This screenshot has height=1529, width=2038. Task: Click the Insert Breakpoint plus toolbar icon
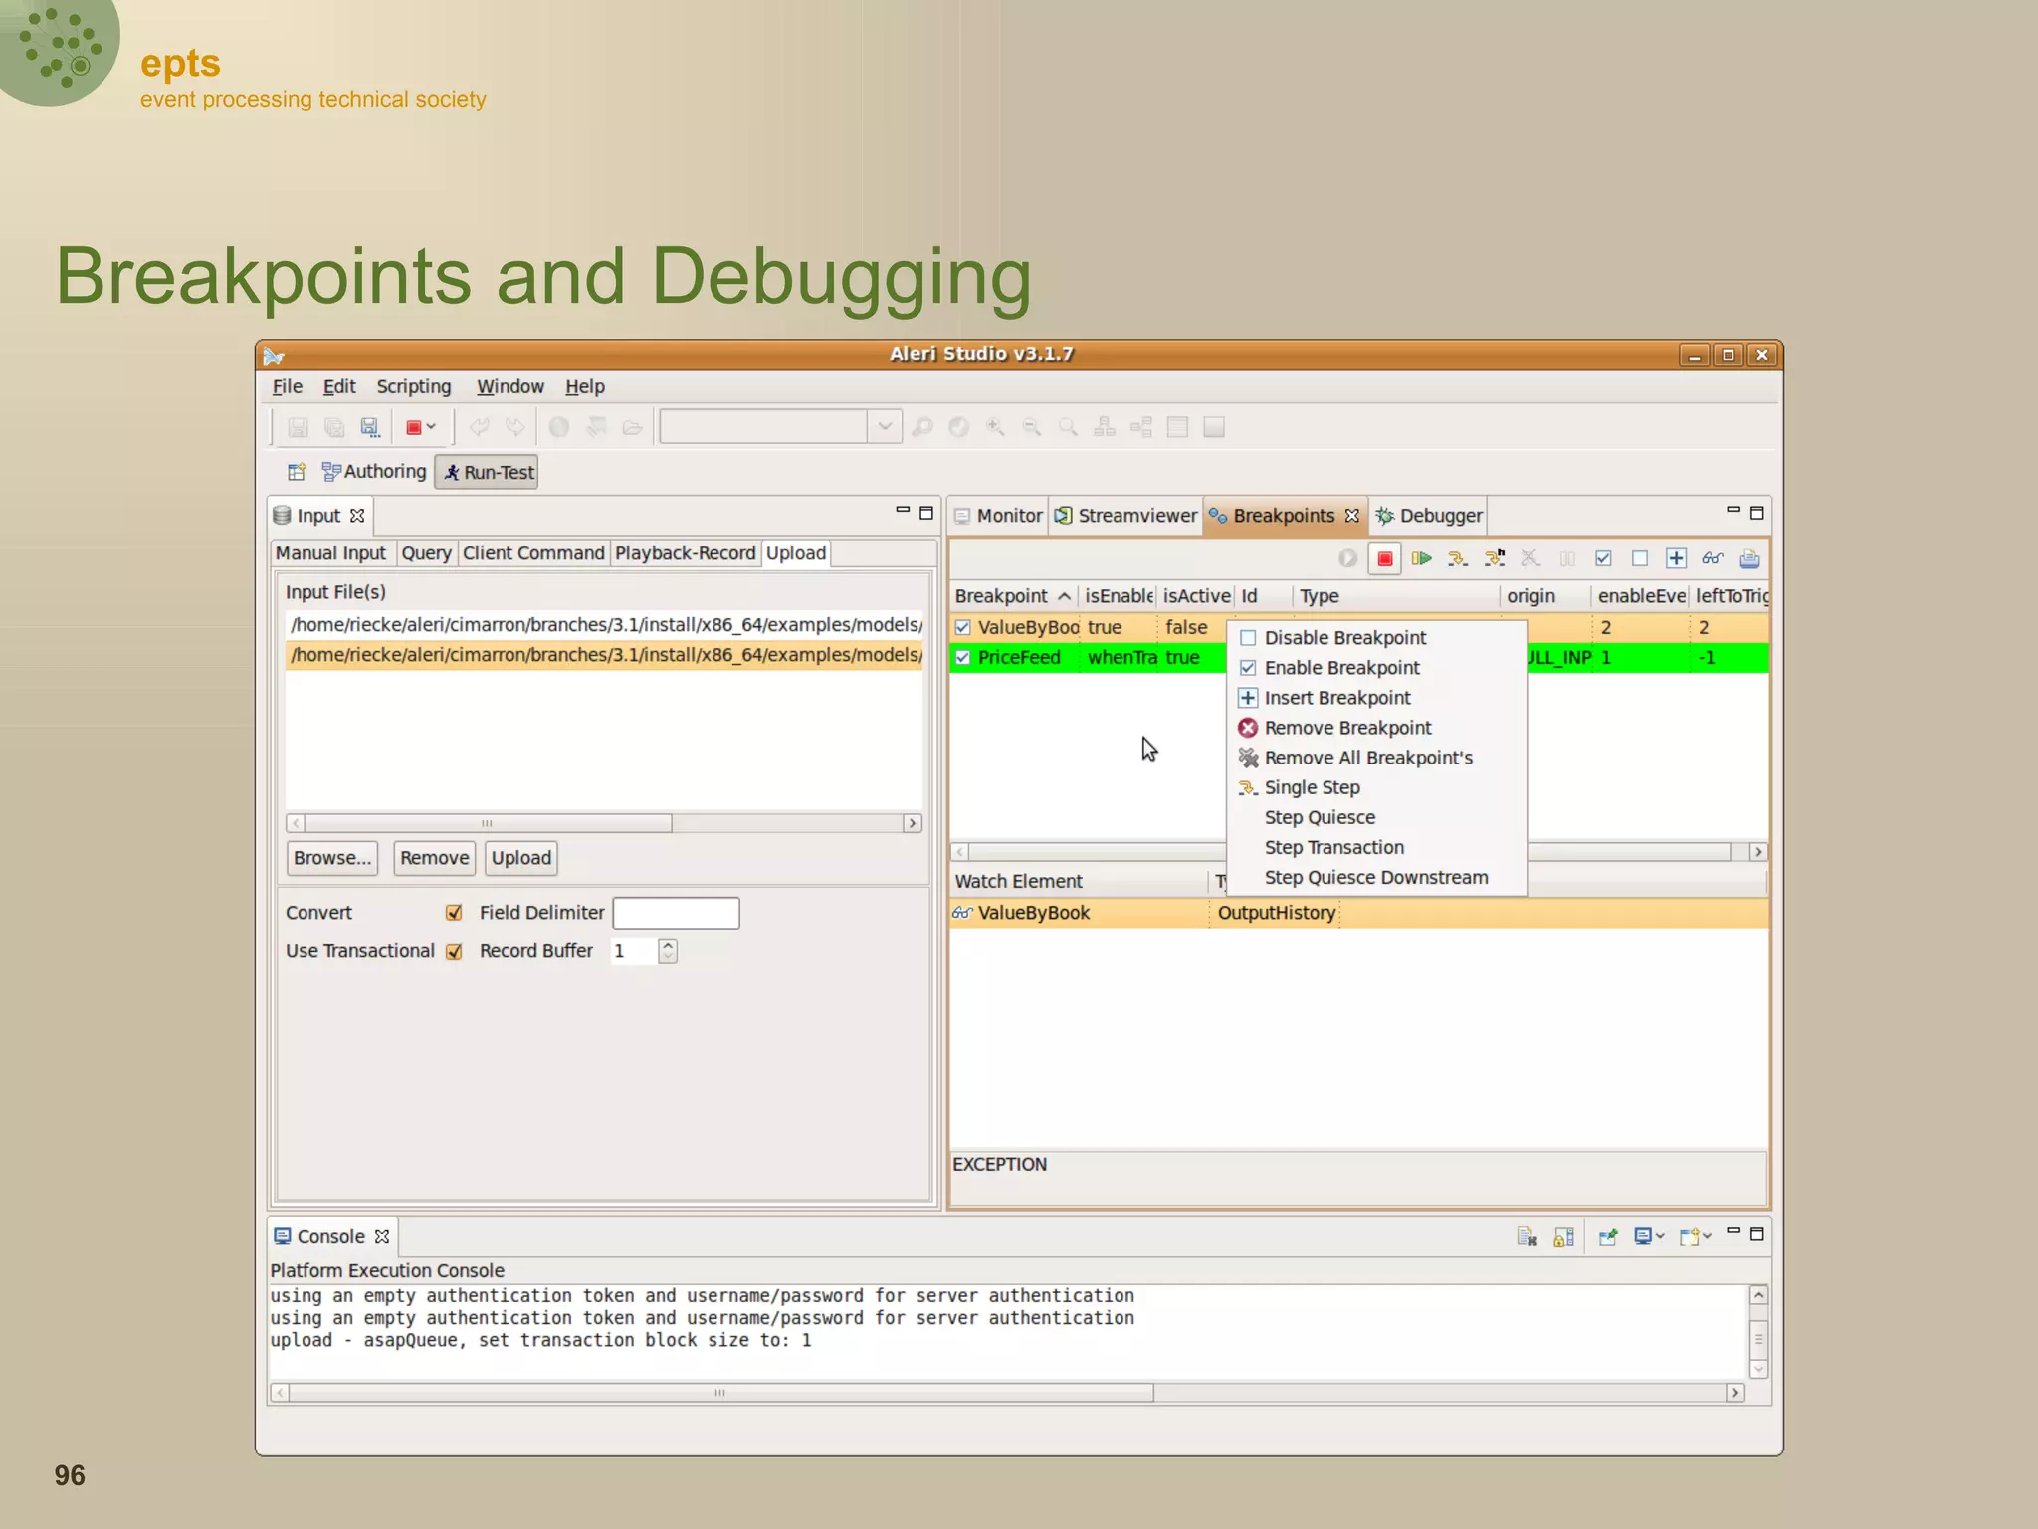point(1676,558)
